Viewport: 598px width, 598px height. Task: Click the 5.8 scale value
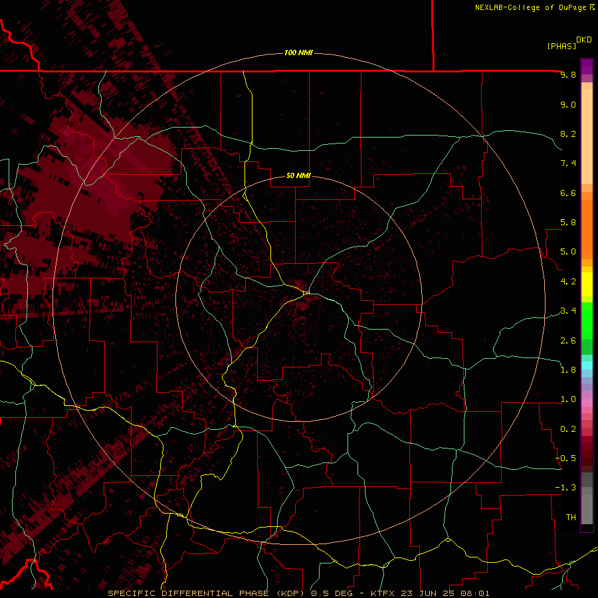pos(568,223)
